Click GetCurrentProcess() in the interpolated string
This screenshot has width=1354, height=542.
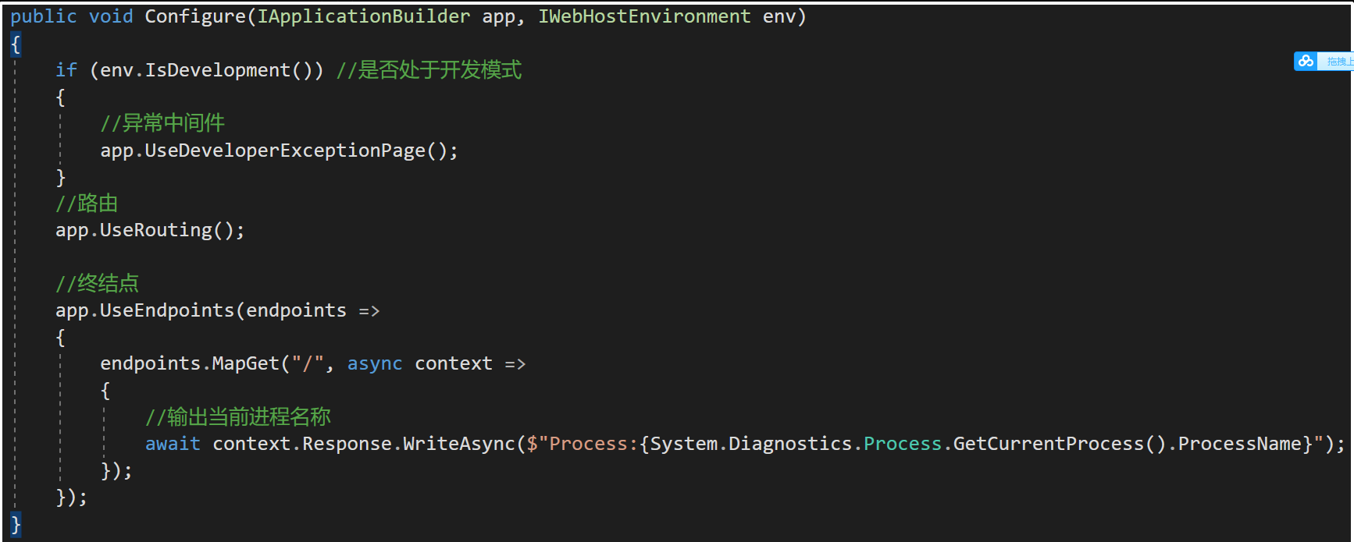click(1060, 444)
